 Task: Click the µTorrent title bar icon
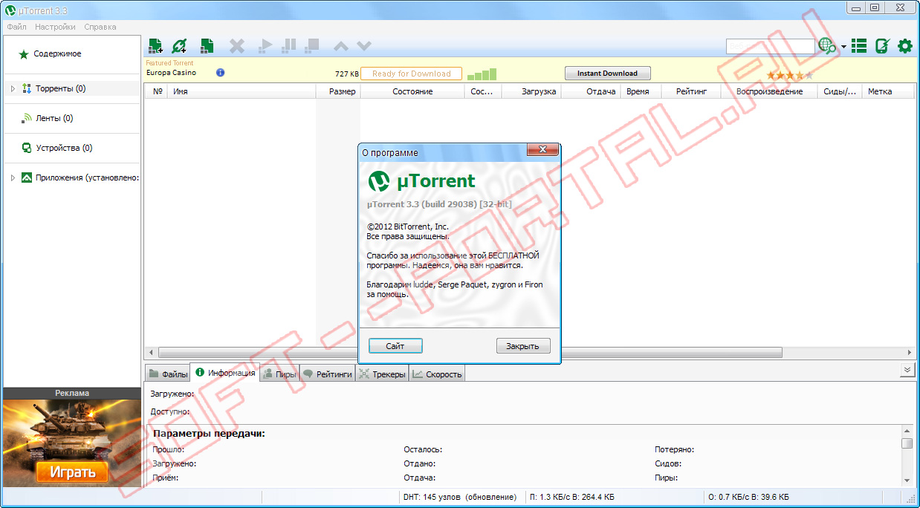(x=10, y=9)
